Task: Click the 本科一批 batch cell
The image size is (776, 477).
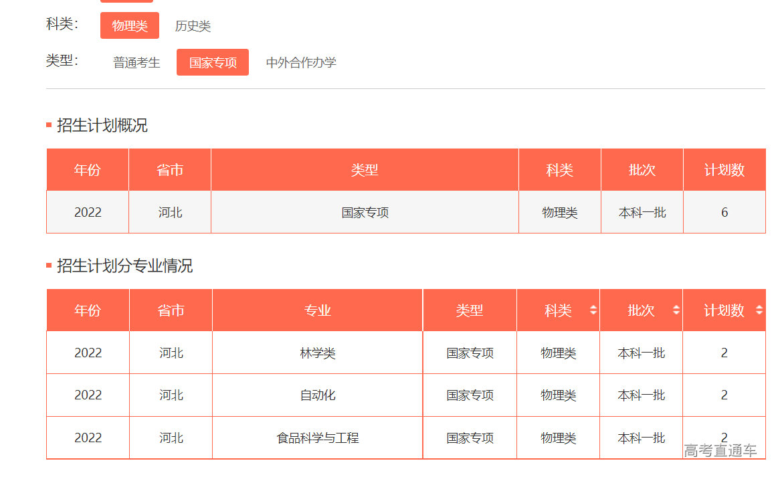Action: coord(642,211)
